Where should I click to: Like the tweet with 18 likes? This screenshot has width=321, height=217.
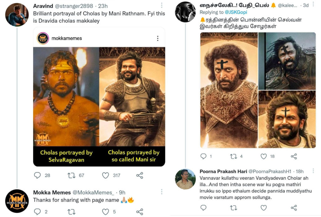(x=263, y=156)
